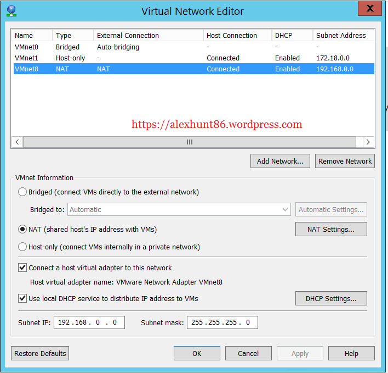Click the External Connection column header

(x=149, y=36)
